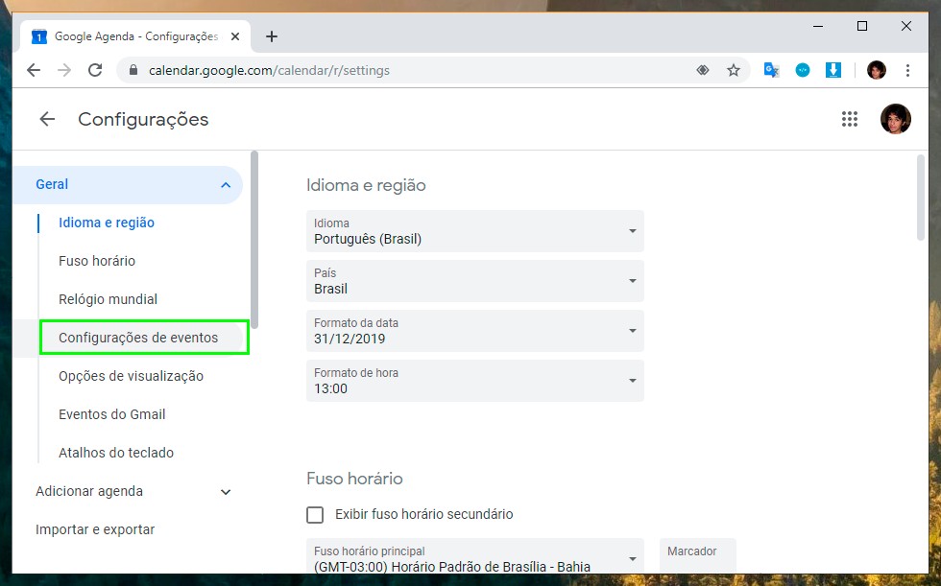
Task: Reload the Google Agenda page
Action: click(95, 70)
